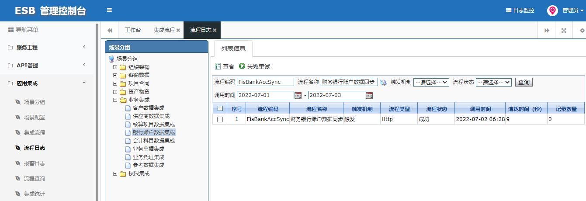Open calendar picker for end date 2022-07-03

click(369, 95)
